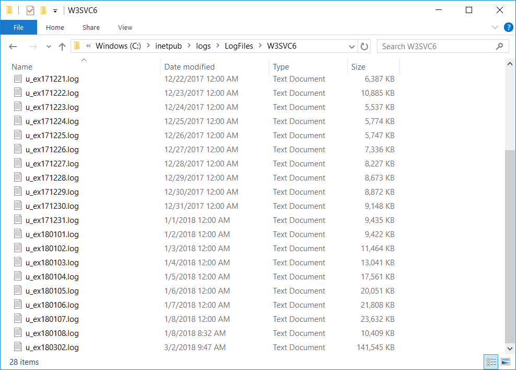Expand chevron after inetpub breadcrumb
The height and width of the screenshot is (370, 516).
pyautogui.click(x=189, y=46)
